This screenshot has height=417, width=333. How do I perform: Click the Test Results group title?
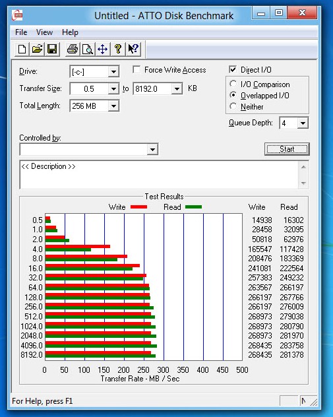click(x=164, y=197)
